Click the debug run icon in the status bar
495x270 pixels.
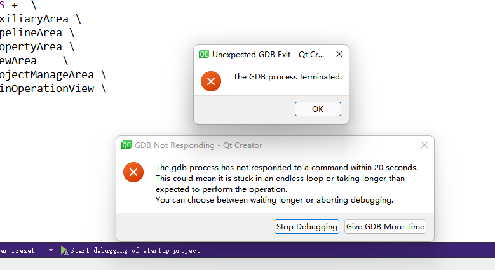click(64, 251)
